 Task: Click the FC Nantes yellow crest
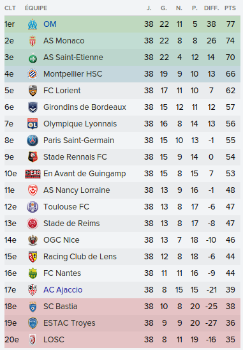coord(33,273)
